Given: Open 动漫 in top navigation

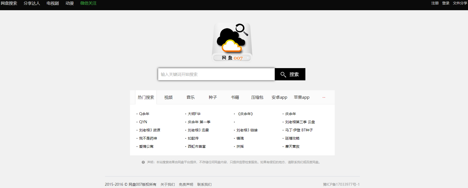Looking at the screenshot, I should (70, 3).
